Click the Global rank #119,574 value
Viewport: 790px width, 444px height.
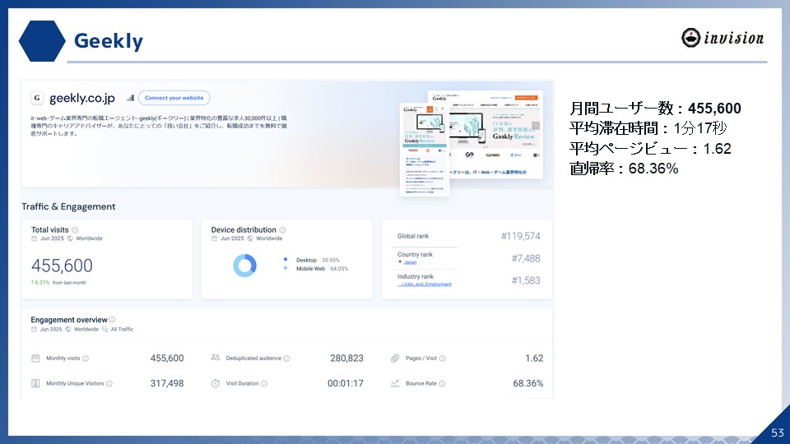(520, 236)
